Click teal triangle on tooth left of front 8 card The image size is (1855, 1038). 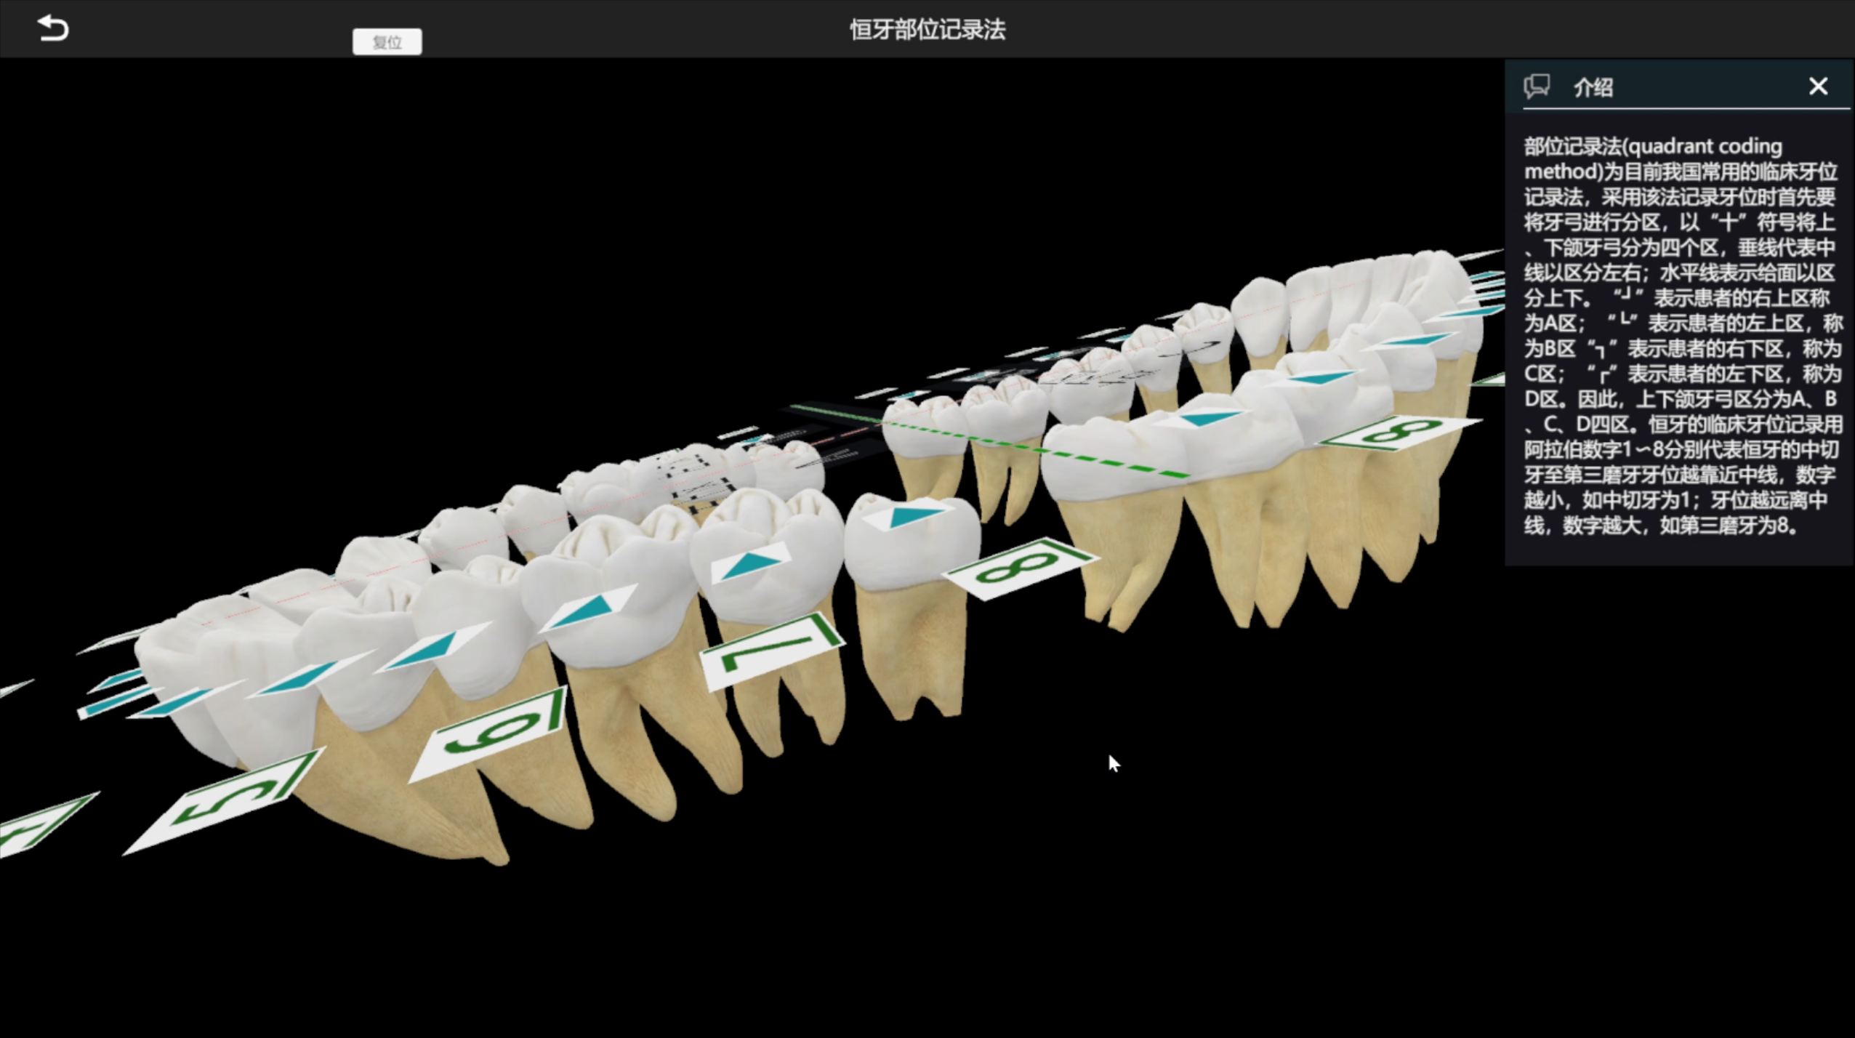[909, 515]
